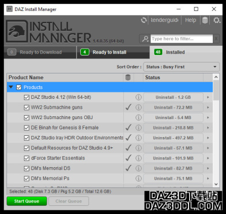Show info for DE Binah for Genesis 8 Female

click(x=138, y=128)
